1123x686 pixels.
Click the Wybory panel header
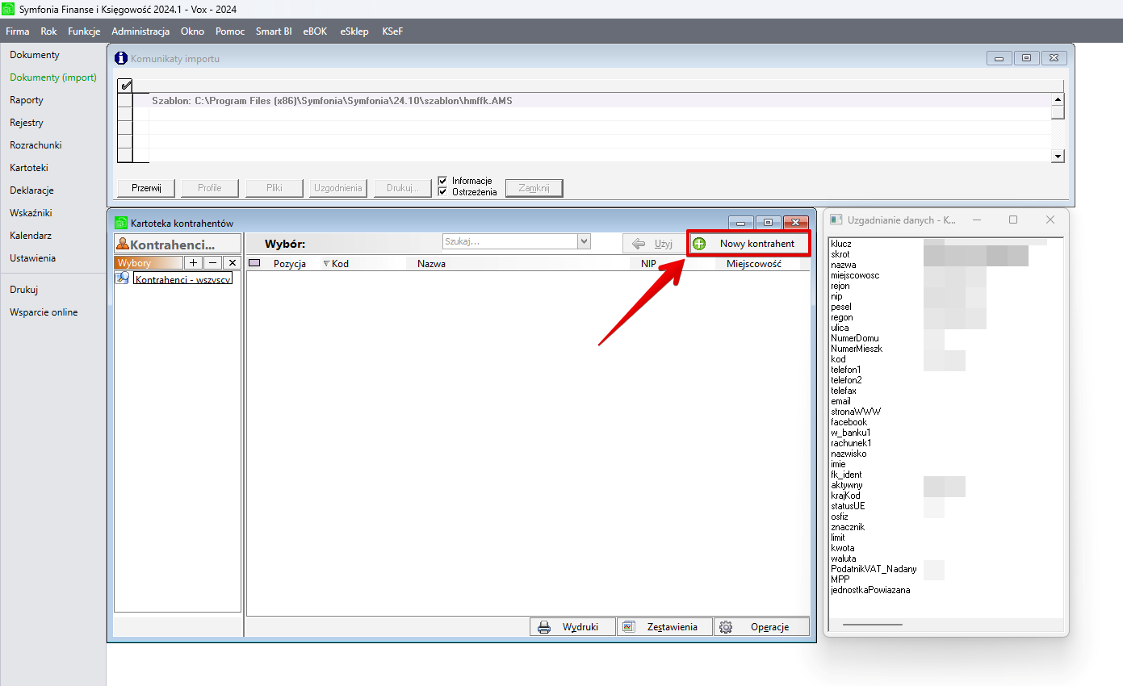(149, 263)
